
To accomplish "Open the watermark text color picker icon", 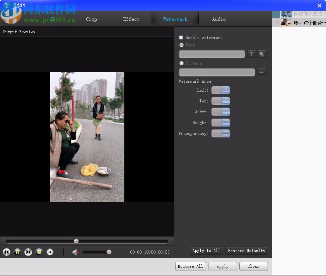I will click(x=262, y=54).
